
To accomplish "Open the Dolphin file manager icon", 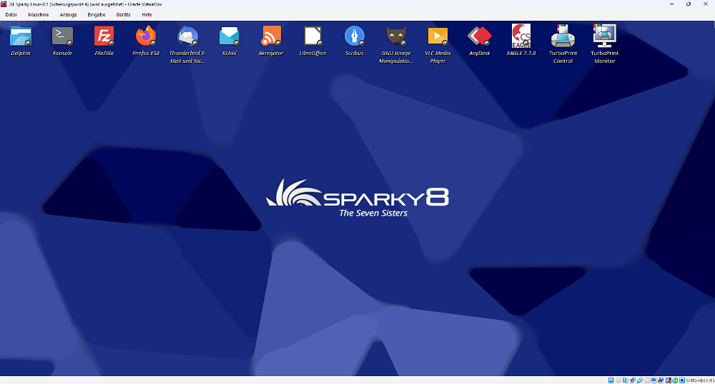I will tap(21, 36).
